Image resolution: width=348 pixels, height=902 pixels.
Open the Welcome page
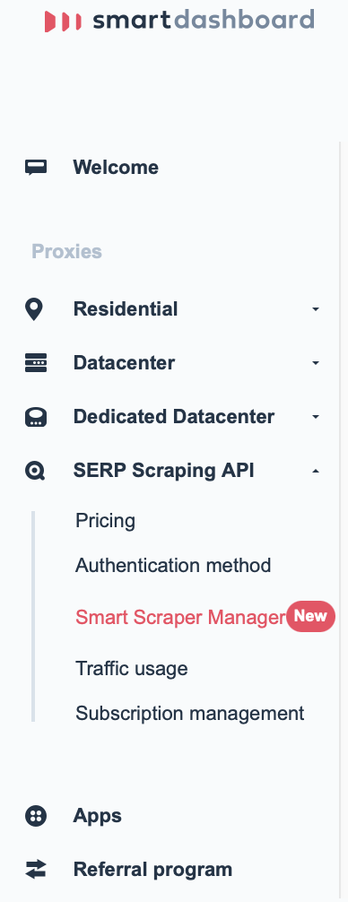tap(116, 168)
